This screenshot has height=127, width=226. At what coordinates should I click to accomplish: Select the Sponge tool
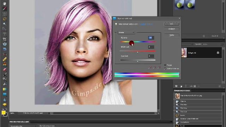point(5,104)
